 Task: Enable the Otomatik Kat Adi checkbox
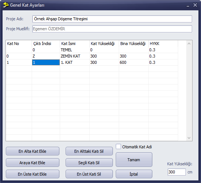point(118,146)
